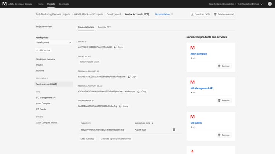Screen dimensions: 275x154
Task: Copy the Organization ID
Action: click(124, 106)
